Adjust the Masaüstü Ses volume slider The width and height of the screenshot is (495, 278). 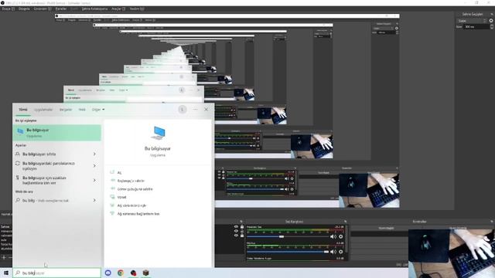tap(287, 237)
